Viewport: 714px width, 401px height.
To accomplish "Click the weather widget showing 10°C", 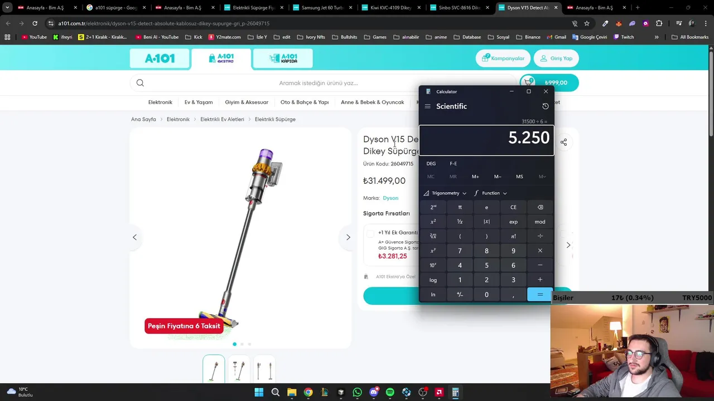I will coord(19,392).
